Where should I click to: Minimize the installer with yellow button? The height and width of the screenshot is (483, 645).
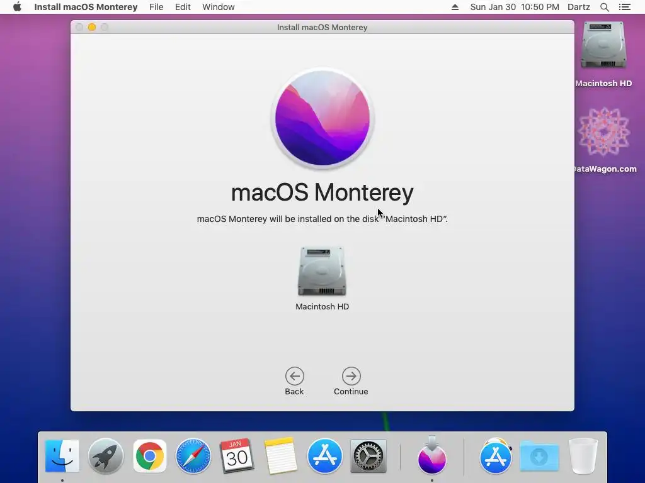click(x=92, y=27)
